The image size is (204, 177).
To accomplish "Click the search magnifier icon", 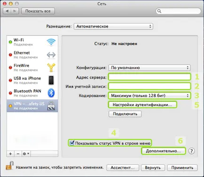I will [x=159, y=11].
